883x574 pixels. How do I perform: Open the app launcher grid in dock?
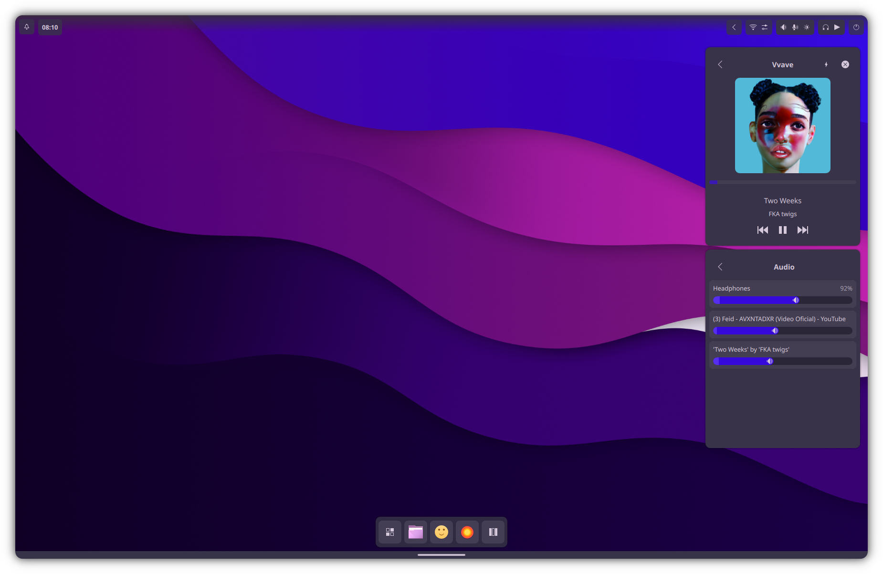(x=390, y=532)
